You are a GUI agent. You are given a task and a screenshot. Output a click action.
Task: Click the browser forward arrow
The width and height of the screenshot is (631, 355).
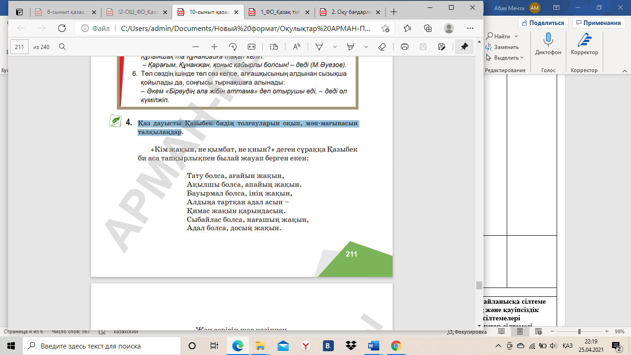coord(41,28)
